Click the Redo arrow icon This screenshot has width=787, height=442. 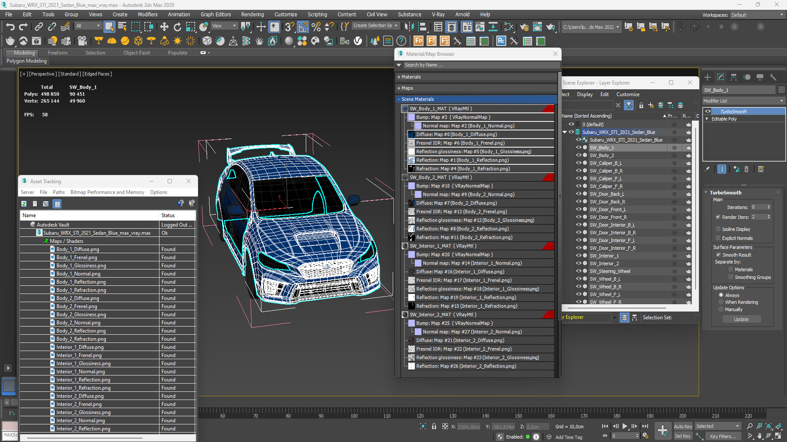(x=23, y=27)
